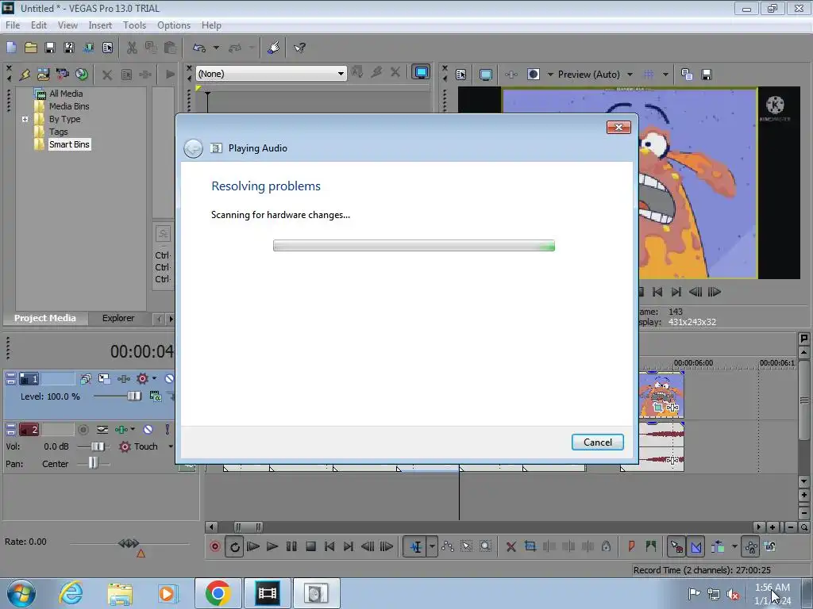Open the Options menu

click(x=174, y=25)
